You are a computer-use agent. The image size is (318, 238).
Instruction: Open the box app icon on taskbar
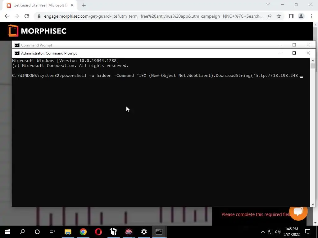click(x=114, y=232)
